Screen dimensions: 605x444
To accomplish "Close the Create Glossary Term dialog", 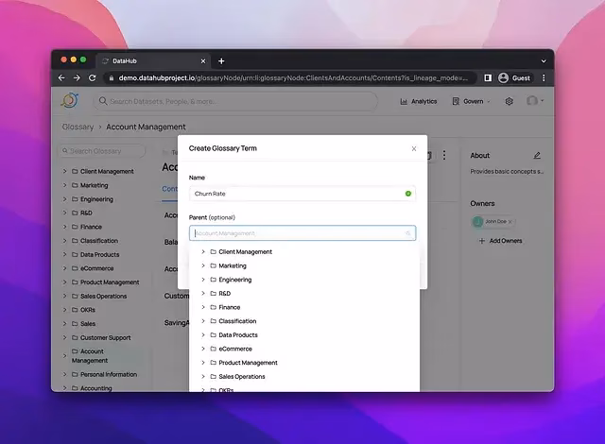I will [413, 148].
